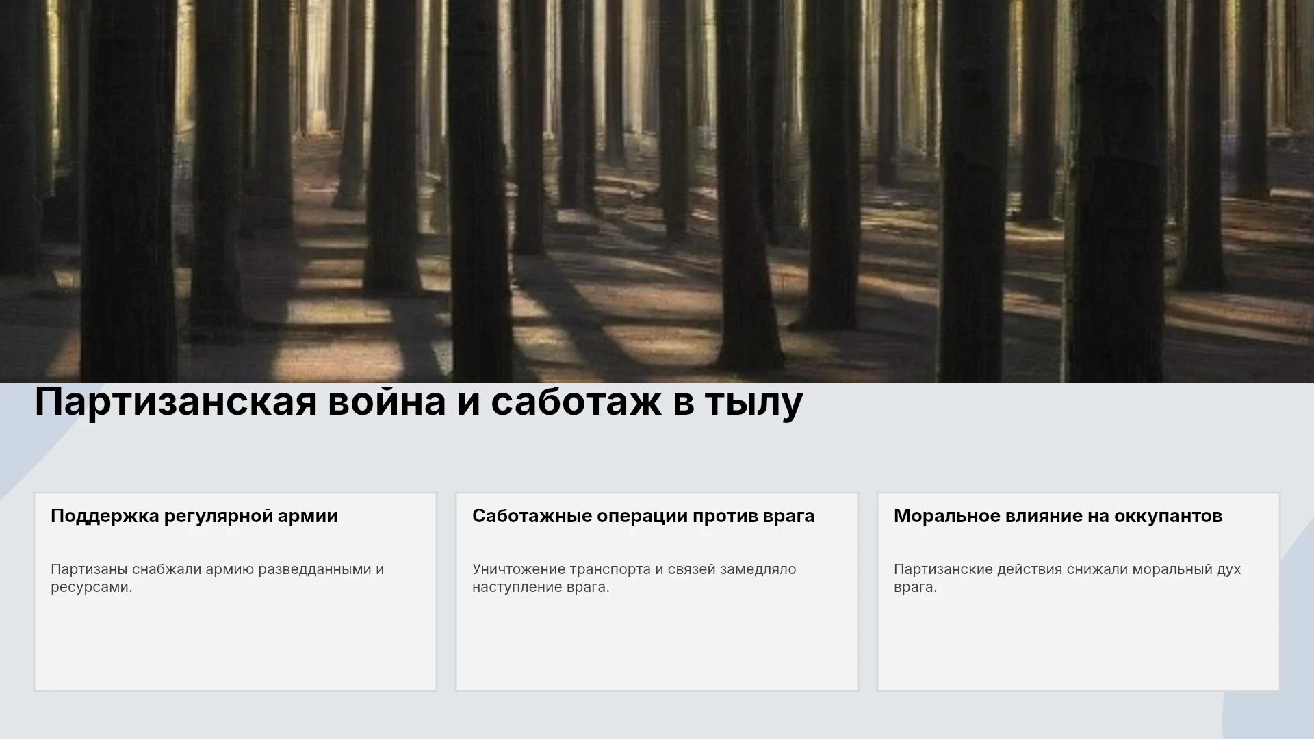Click the slide title about partisan war

point(418,402)
